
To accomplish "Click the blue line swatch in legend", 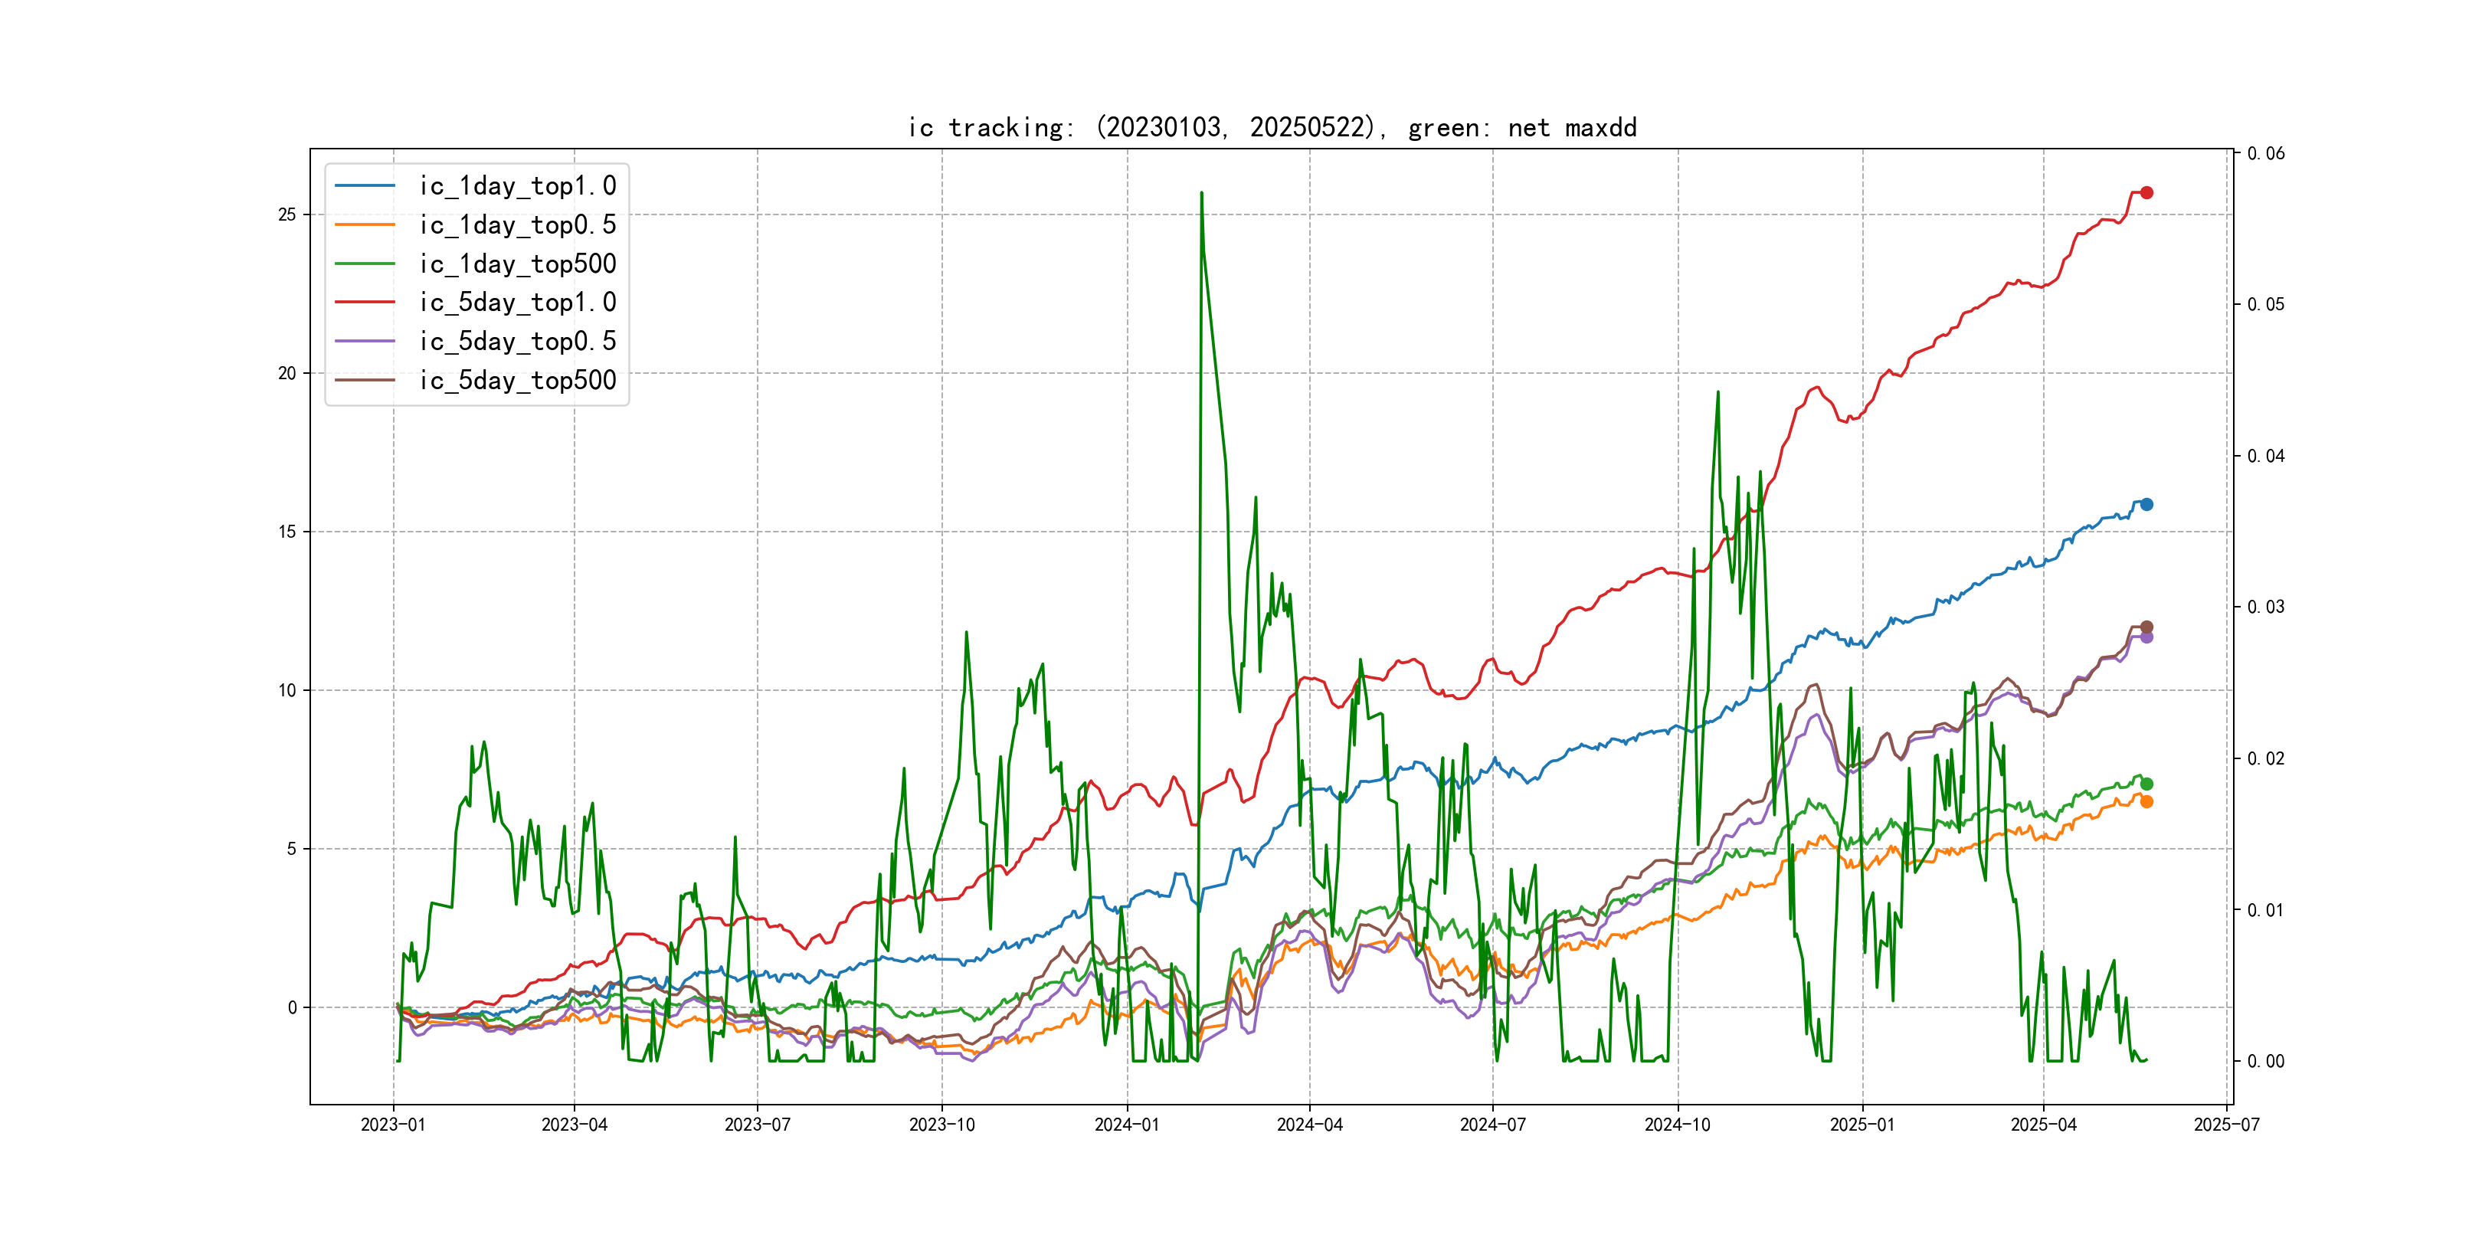I will tap(365, 186).
